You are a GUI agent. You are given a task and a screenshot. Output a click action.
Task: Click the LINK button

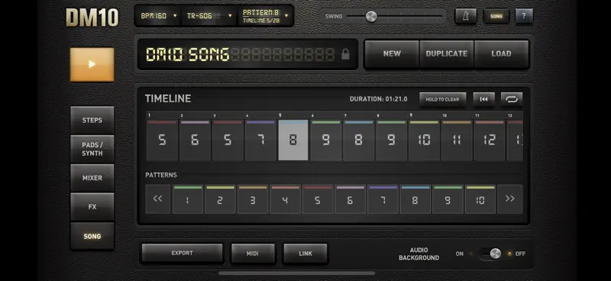click(x=305, y=254)
